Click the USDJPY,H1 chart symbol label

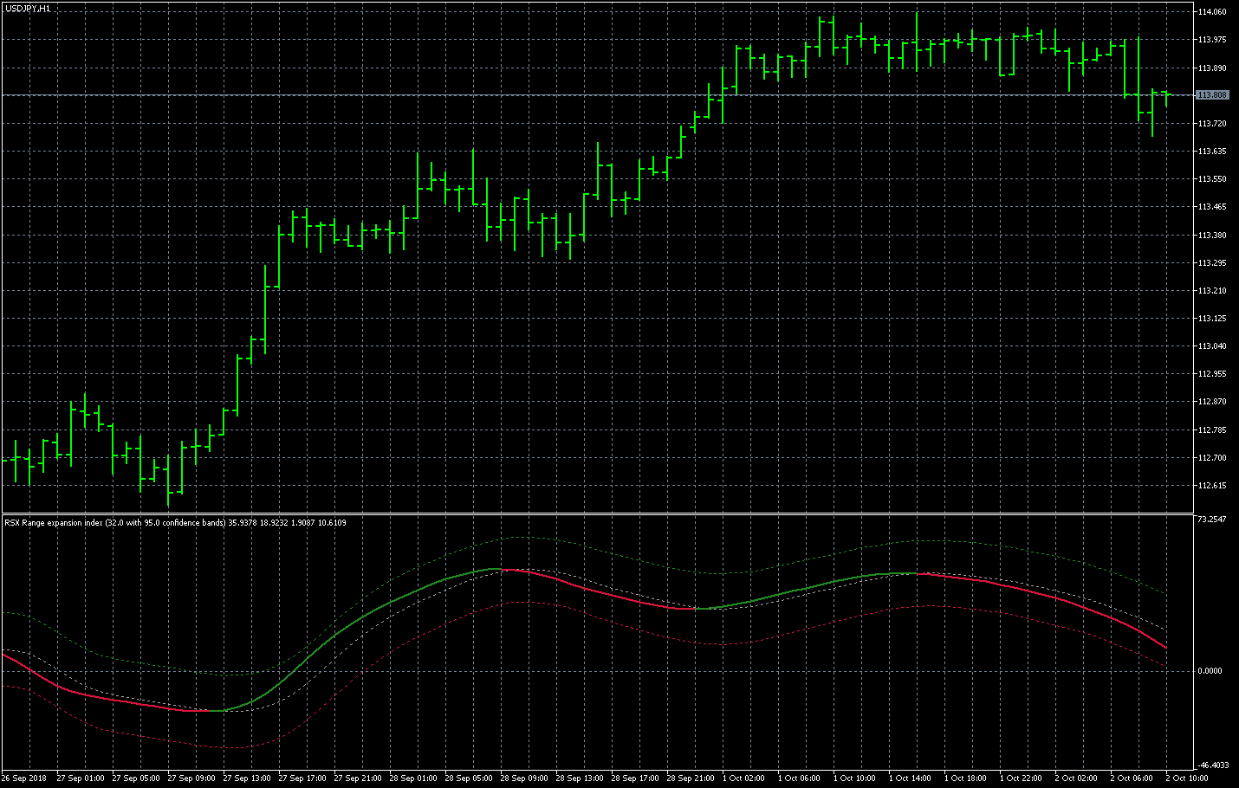tap(28, 8)
